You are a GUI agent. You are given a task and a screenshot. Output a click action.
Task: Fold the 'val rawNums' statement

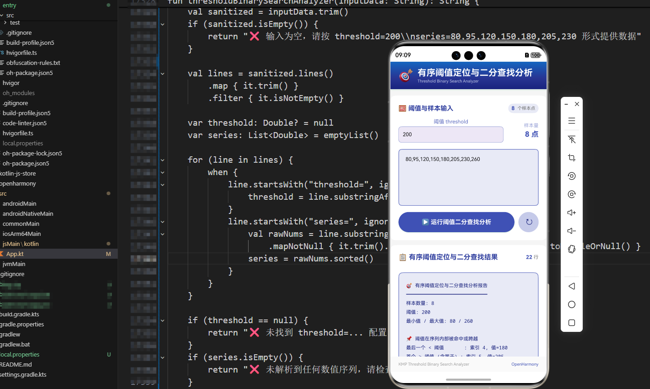coord(162,234)
